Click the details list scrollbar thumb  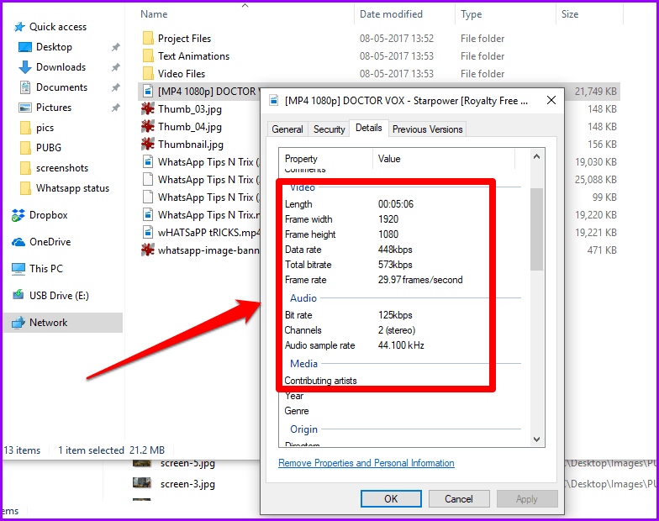click(x=536, y=229)
